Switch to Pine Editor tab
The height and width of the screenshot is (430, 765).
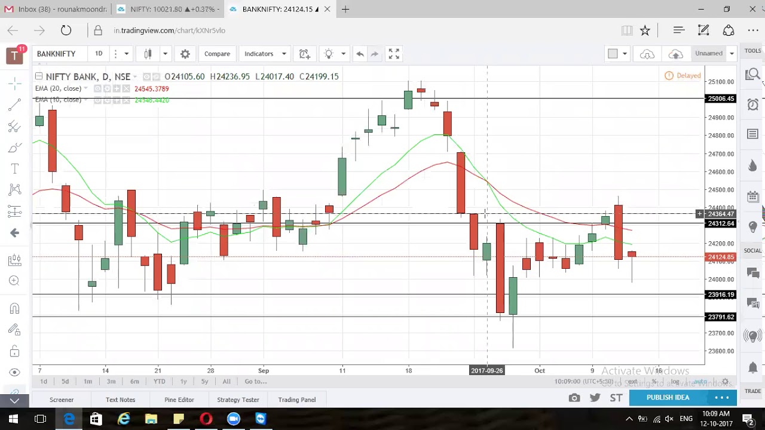click(x=179, y=400)
